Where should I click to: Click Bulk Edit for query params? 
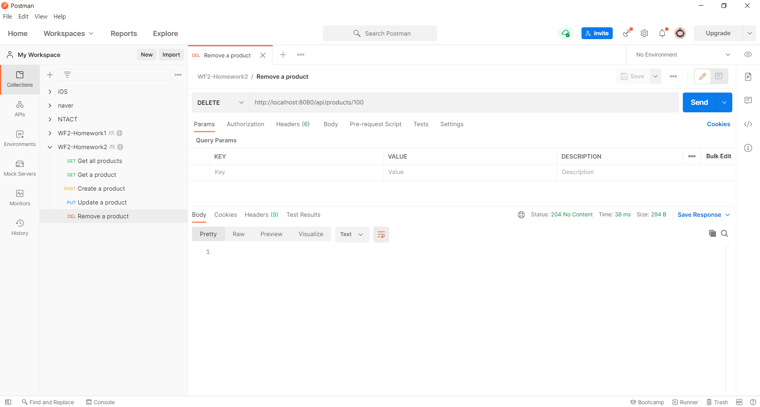point(718,156)
